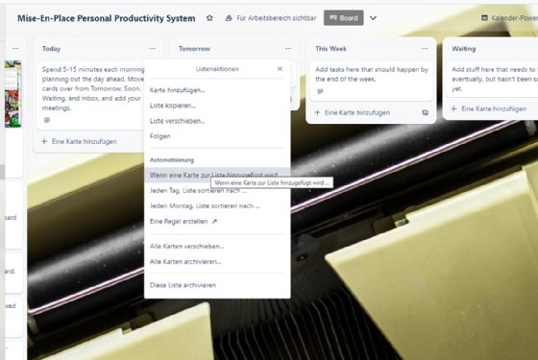This screenshot has width=538, height=360.
Task: Open the Today list actions menu
Action: [x=152, y=49]
